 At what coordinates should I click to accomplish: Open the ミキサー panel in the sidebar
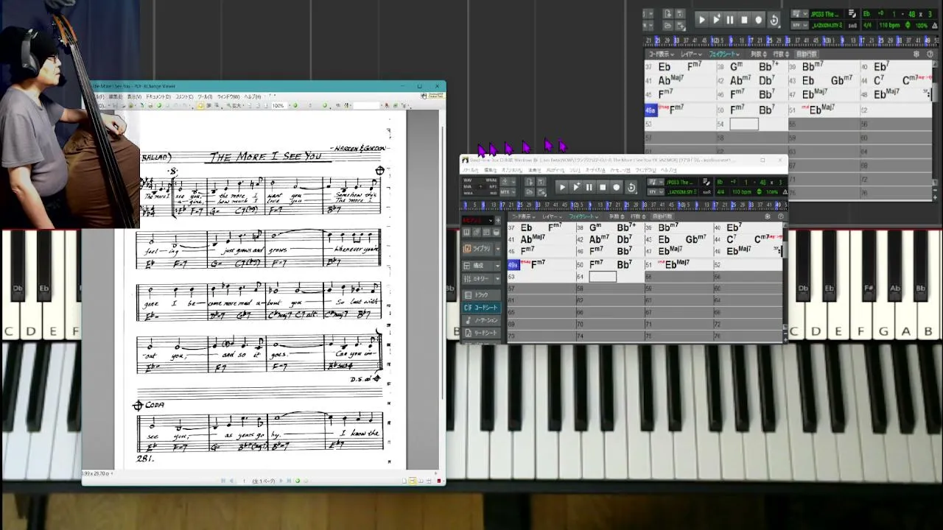pyautogui.click(x=477, y=279)
